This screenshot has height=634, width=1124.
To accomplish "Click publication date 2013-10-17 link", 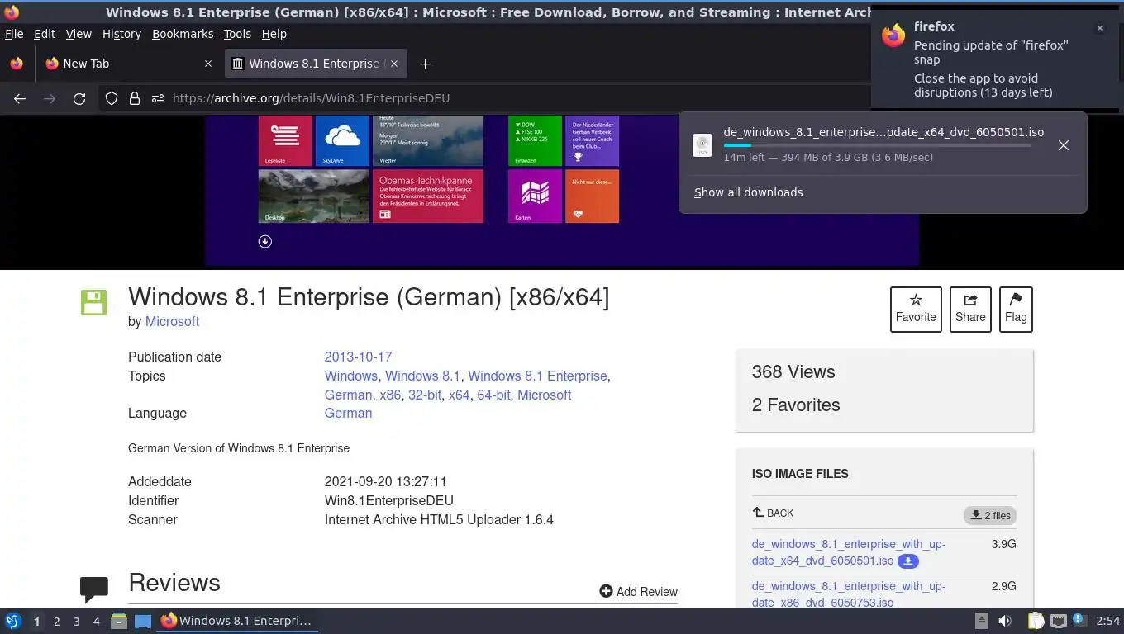I will 358,357.
